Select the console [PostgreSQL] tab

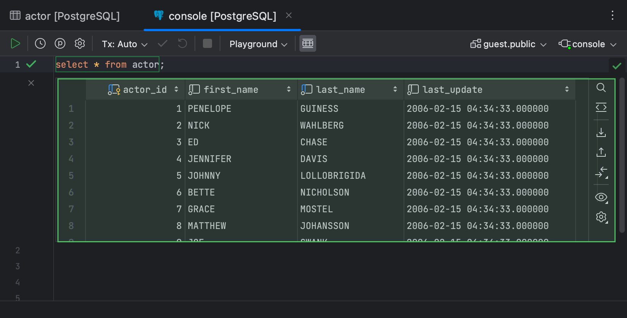click(x=222, y=16)
